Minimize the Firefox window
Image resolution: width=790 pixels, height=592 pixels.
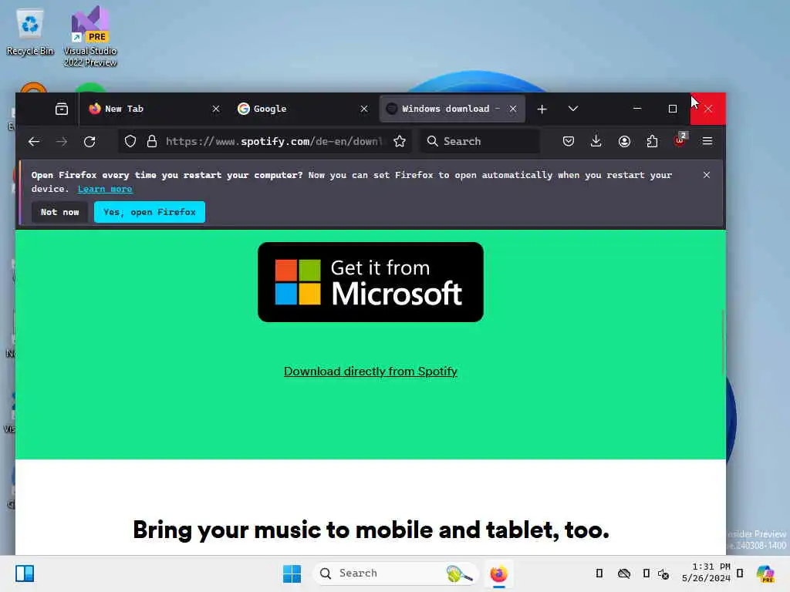(x=636, y=108)
